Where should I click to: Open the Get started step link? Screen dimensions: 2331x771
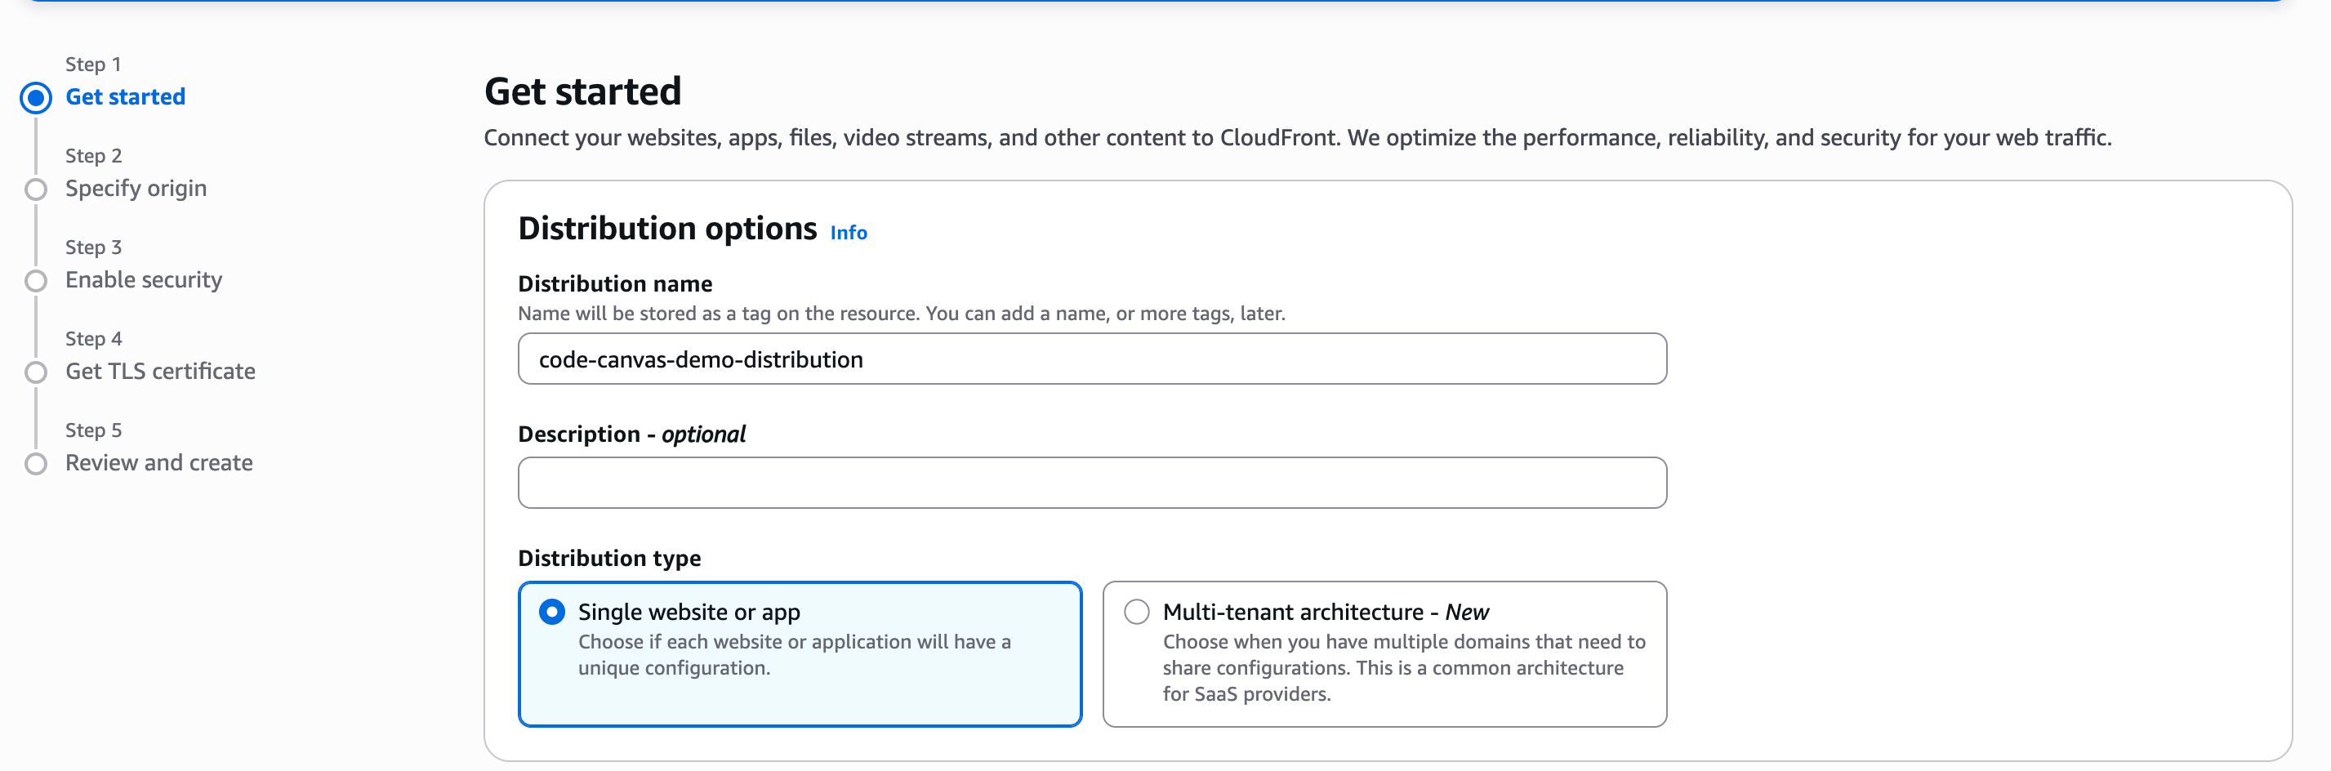pos(125,97)
